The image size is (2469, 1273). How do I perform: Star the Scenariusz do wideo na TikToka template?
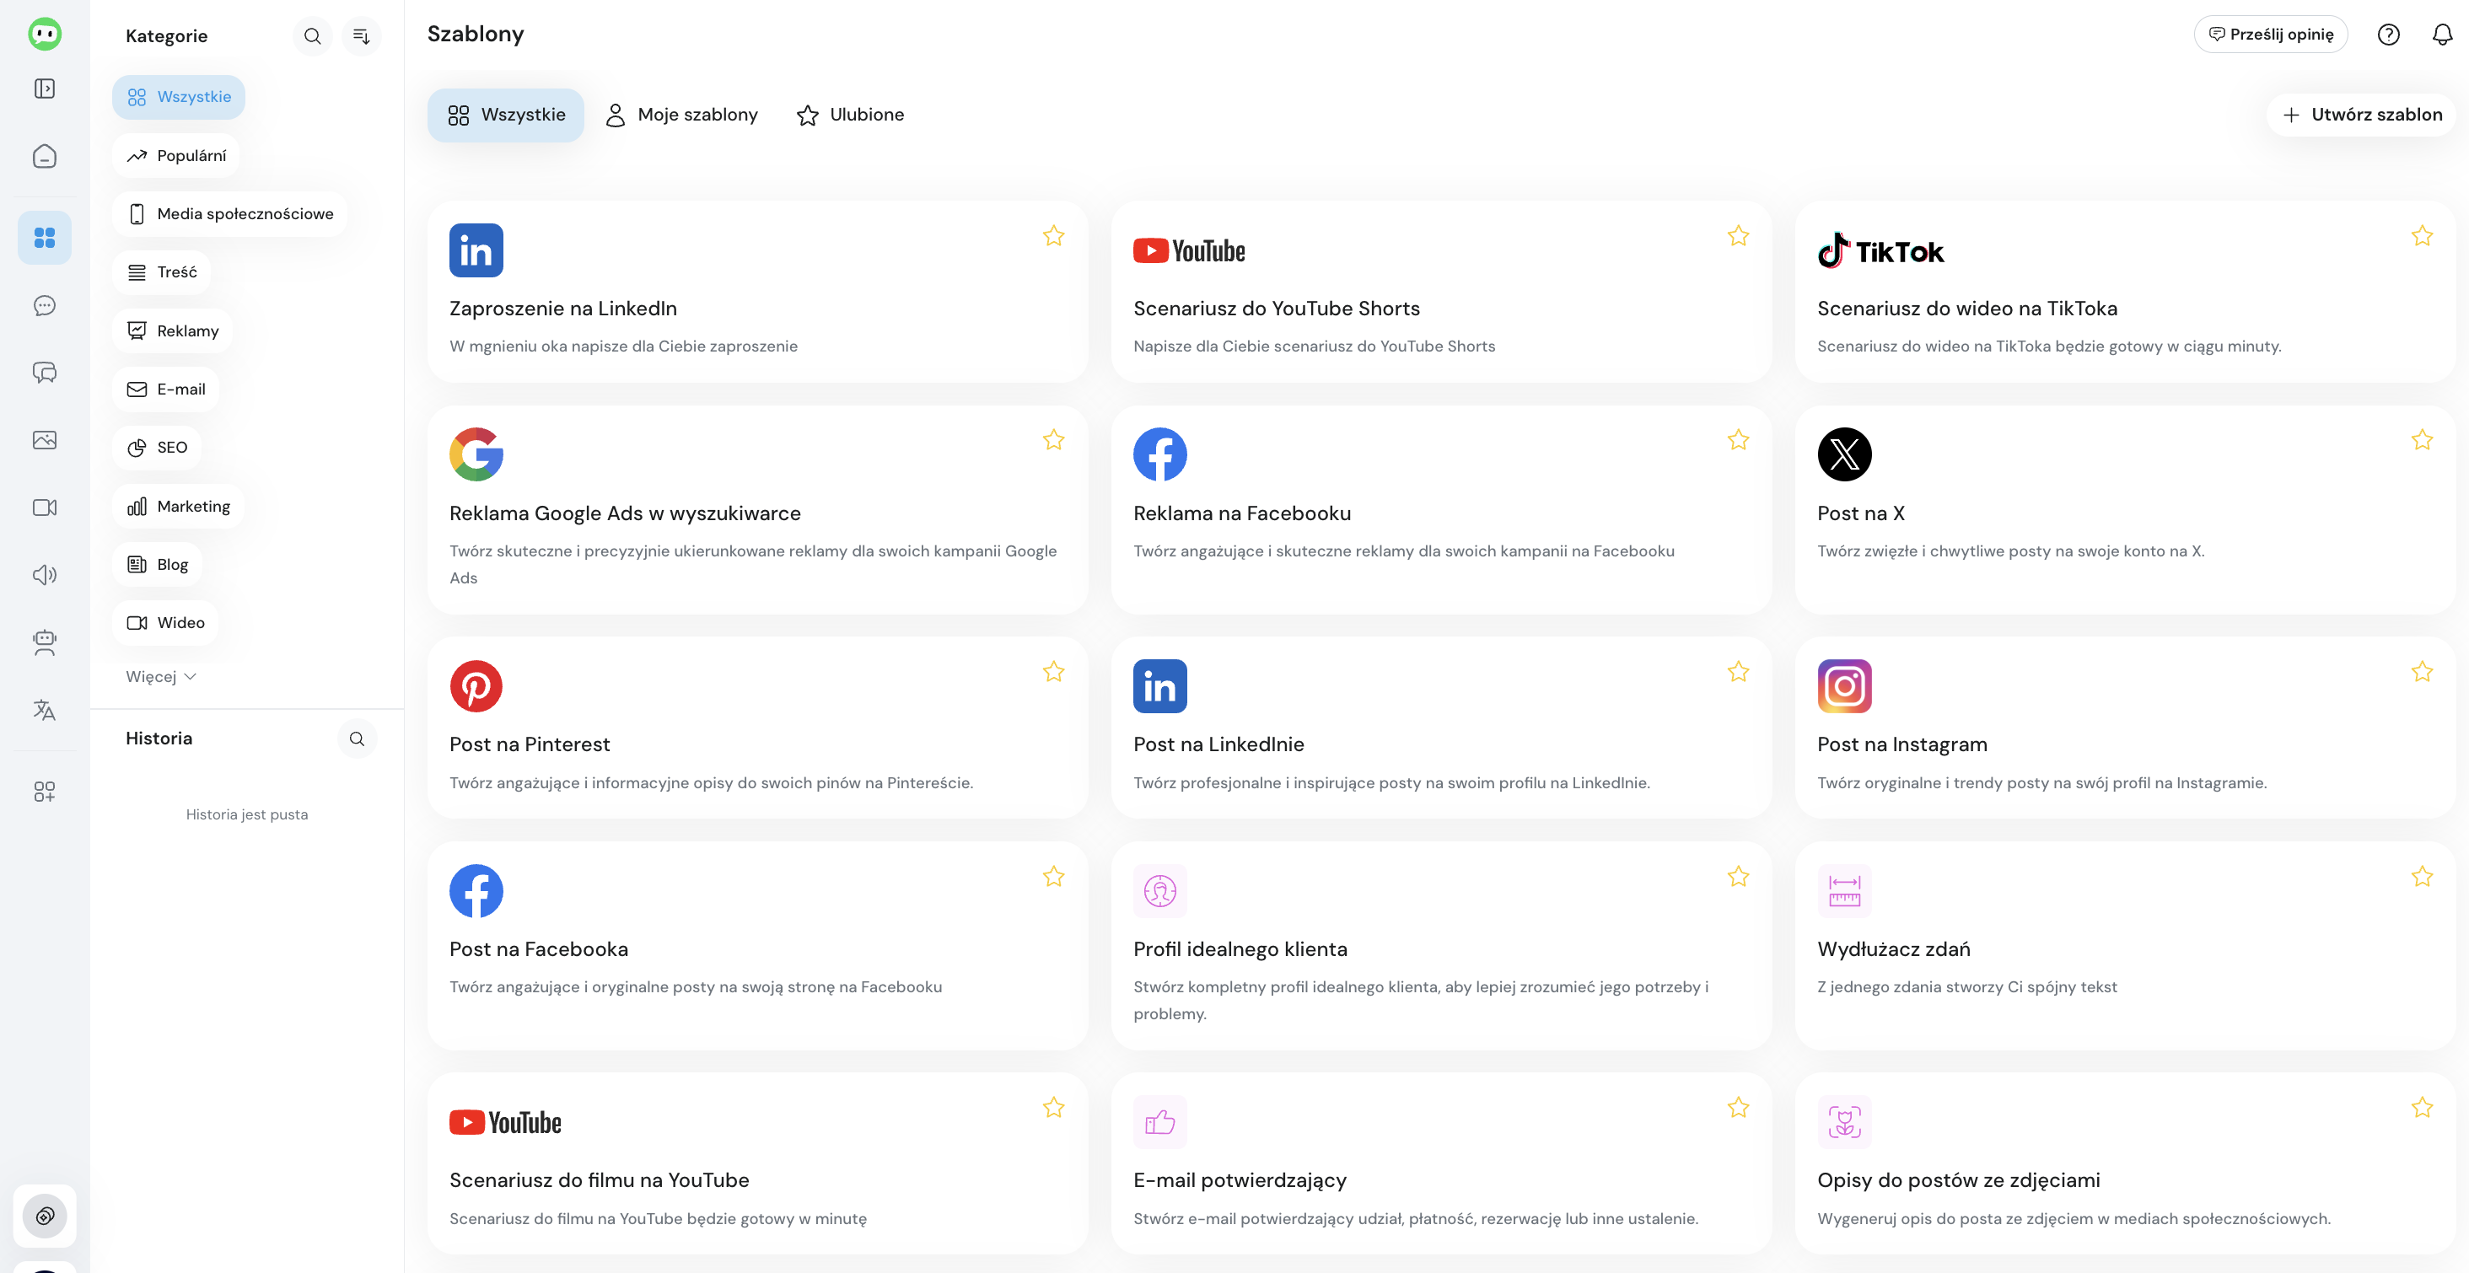(2422, 236)
